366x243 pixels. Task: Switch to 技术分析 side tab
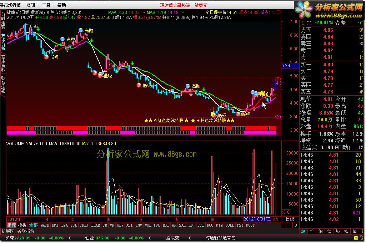[3, 42]
